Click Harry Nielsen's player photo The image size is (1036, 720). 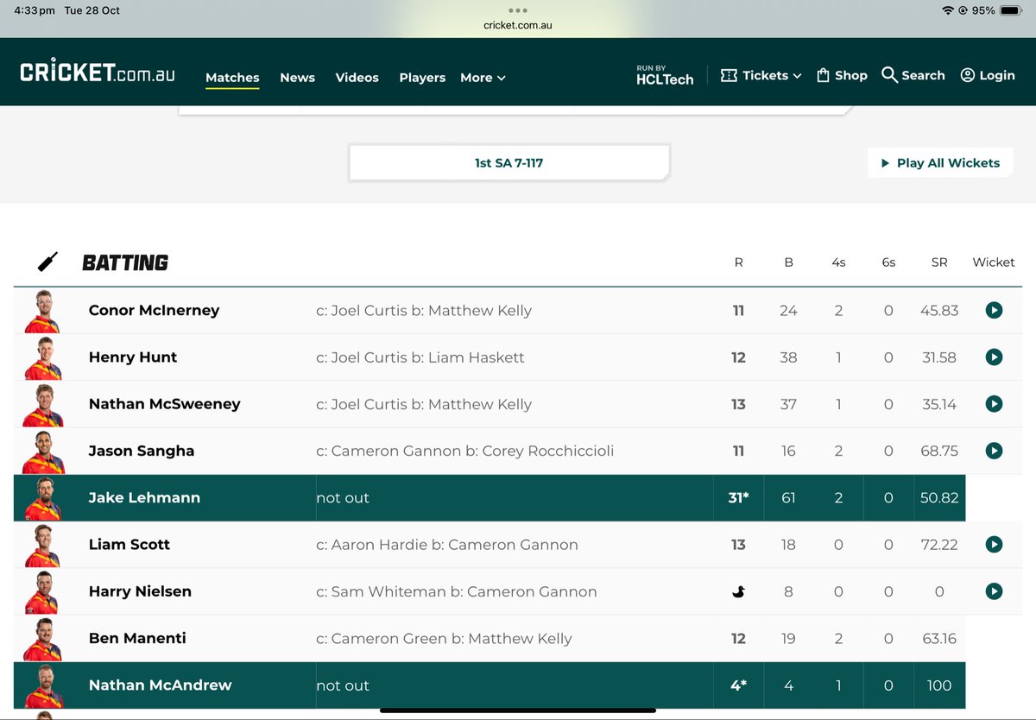tap(41, 591)
